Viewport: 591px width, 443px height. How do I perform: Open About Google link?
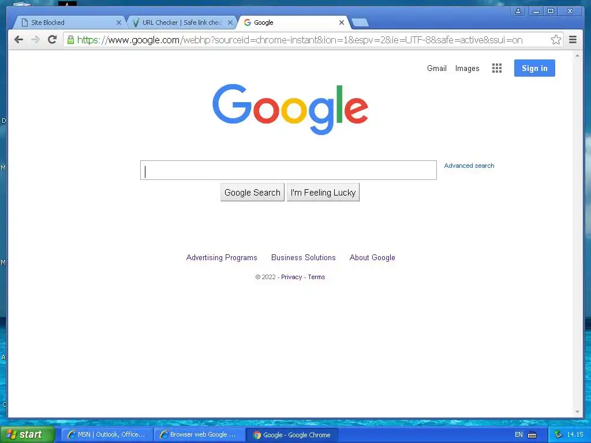[372, 258]
